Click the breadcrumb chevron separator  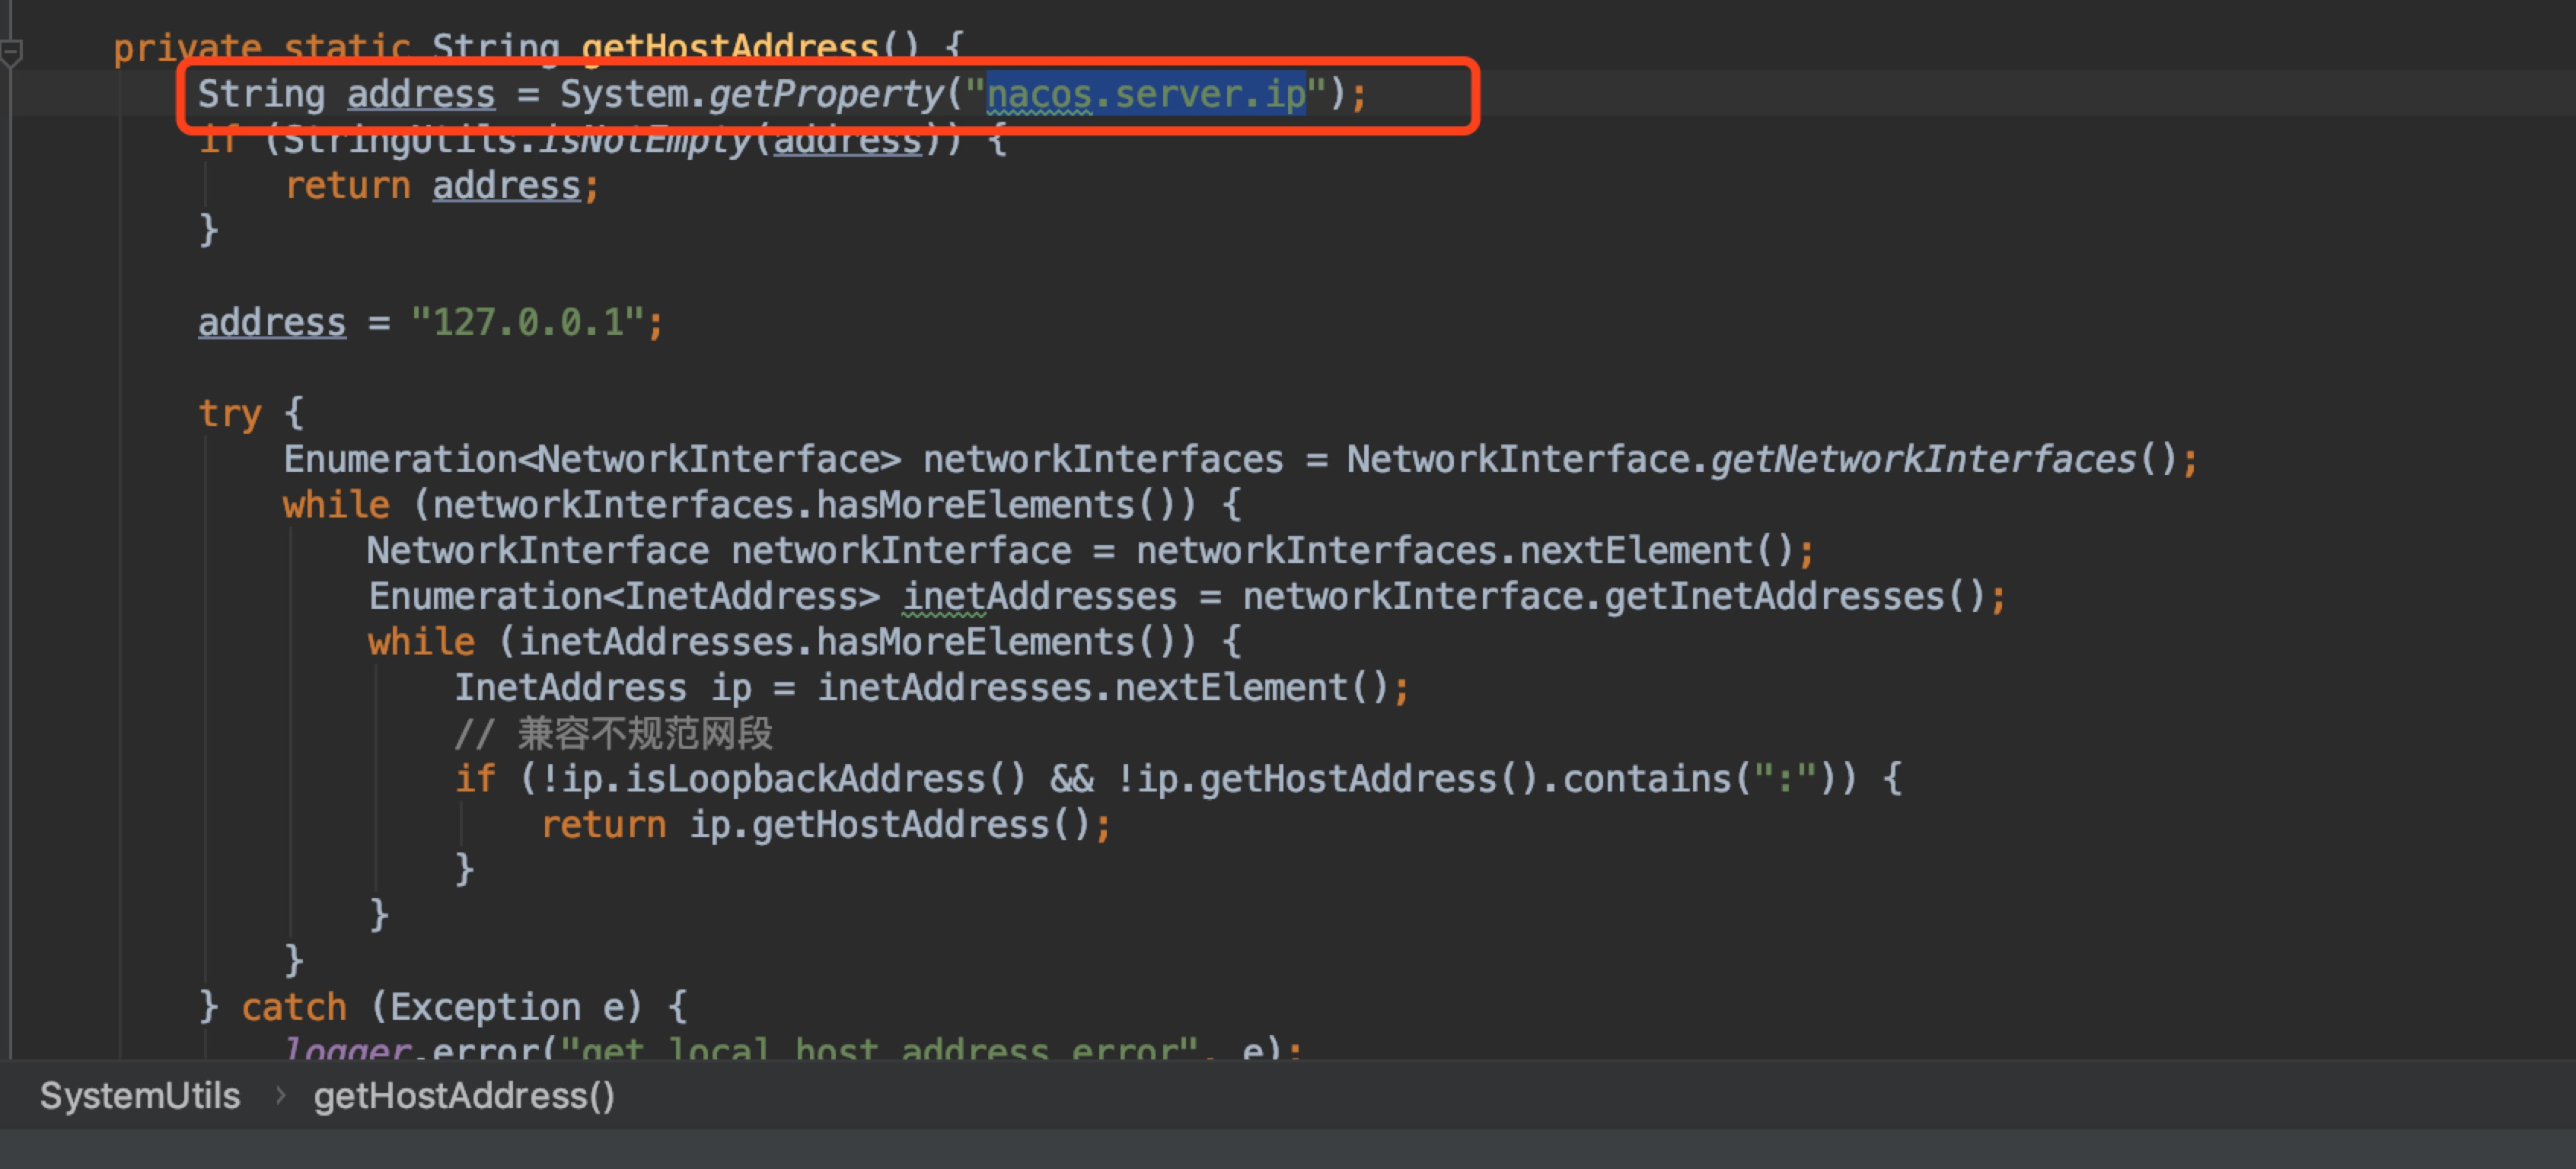[280, 1096]
